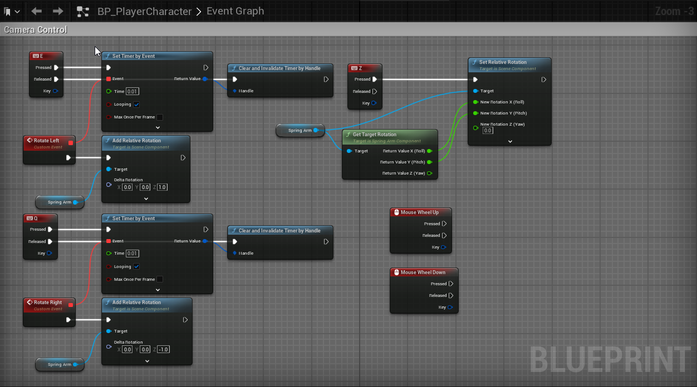The image size is (697, 387).
Task: Click the blueprint graph icon beside BP_PlayerCharacter
Action: pos(83,11)
